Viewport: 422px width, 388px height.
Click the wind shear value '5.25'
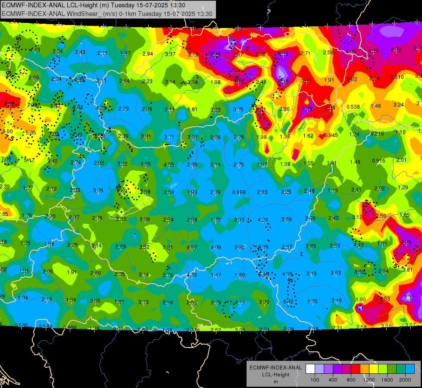[x=215, y=54]
